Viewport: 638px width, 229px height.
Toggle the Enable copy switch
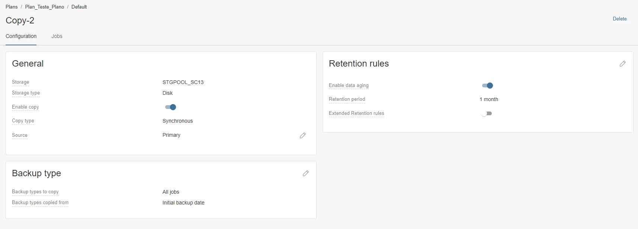170,107
